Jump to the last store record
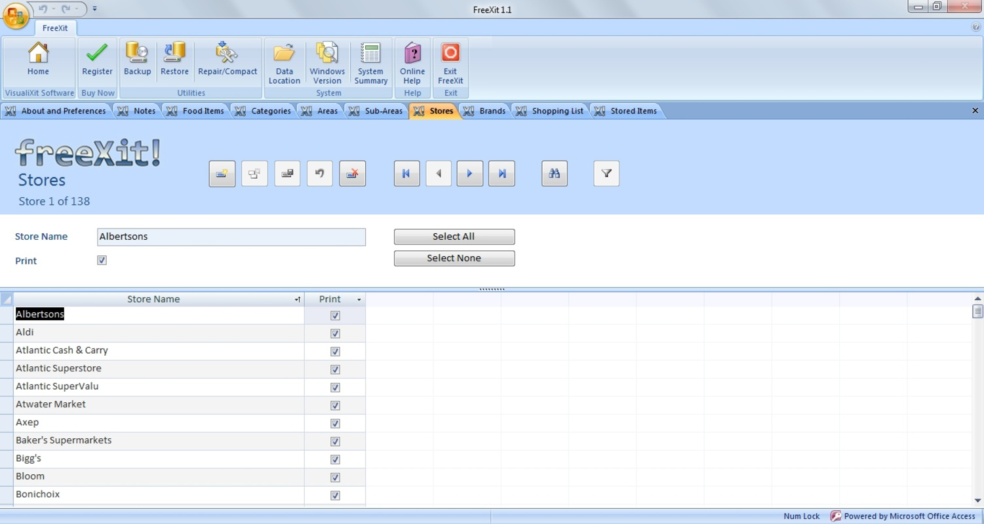 point(502,174)
